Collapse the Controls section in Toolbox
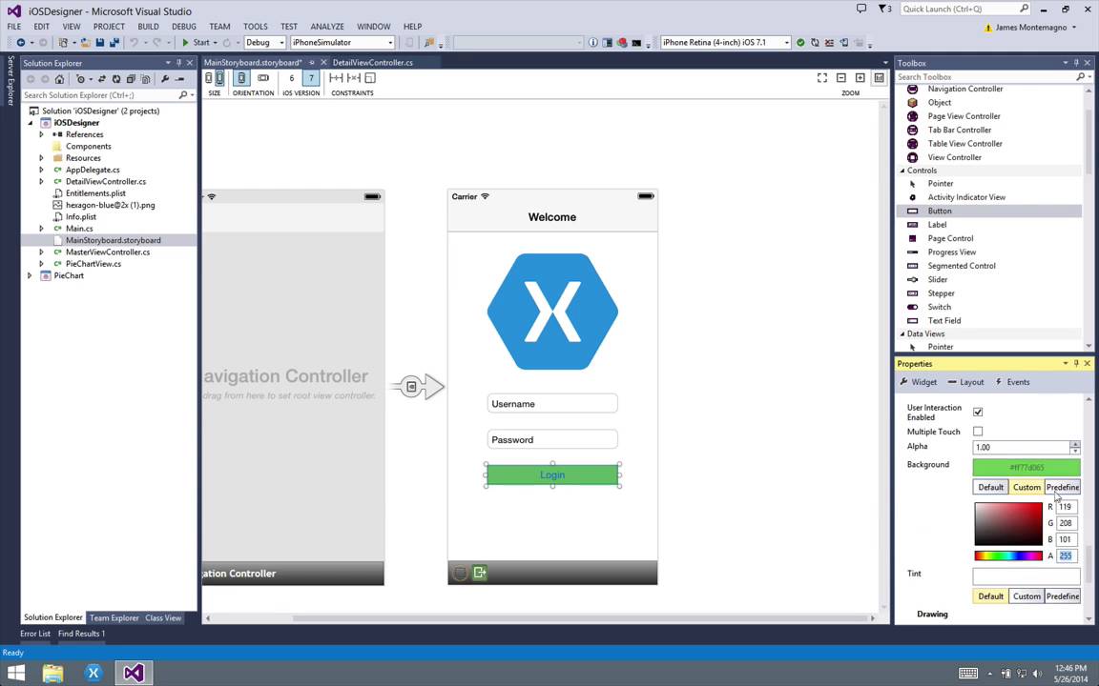Screen dimensions: 1099x686 pyautogui.click(x=902, y=171)
